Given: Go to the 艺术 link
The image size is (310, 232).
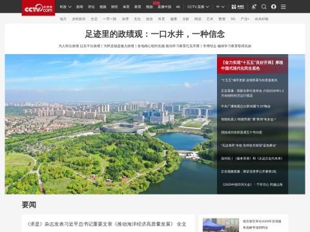Looking at the screenshot, I should click(210, 19).
